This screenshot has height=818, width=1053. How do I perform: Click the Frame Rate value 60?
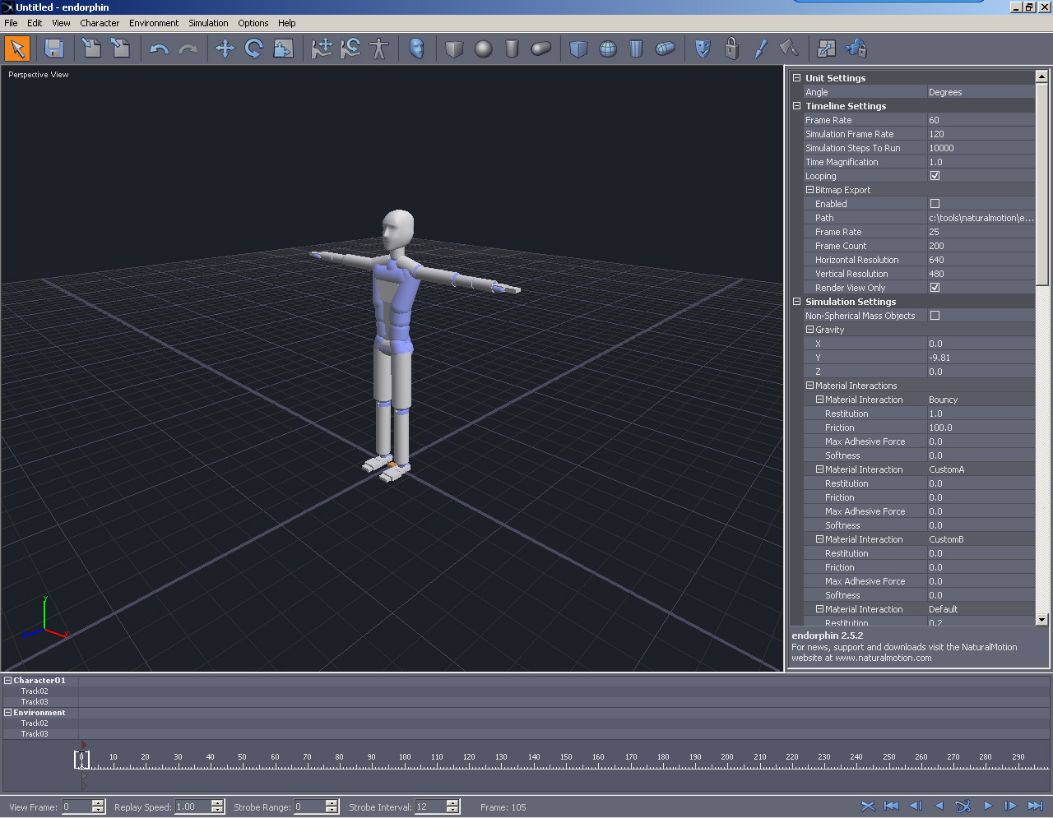(x=981, y=120)
